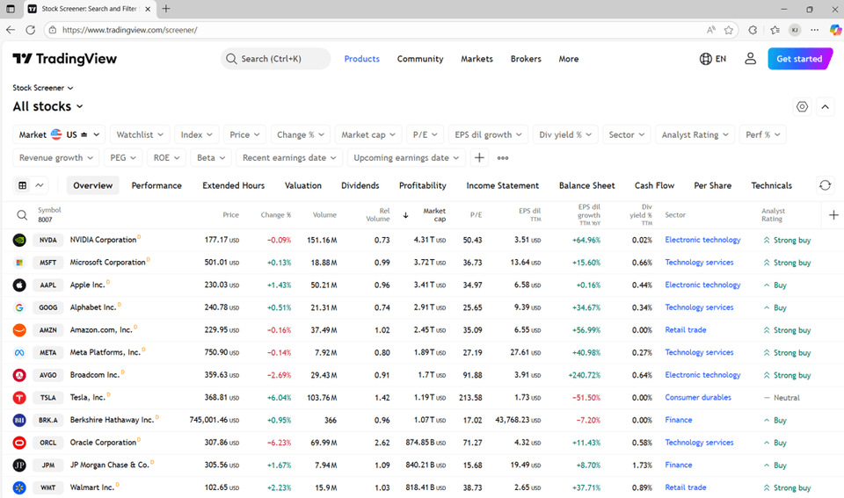Click the Apple logo icon
This screenshot has height=498, width=844.
(19, 285)
